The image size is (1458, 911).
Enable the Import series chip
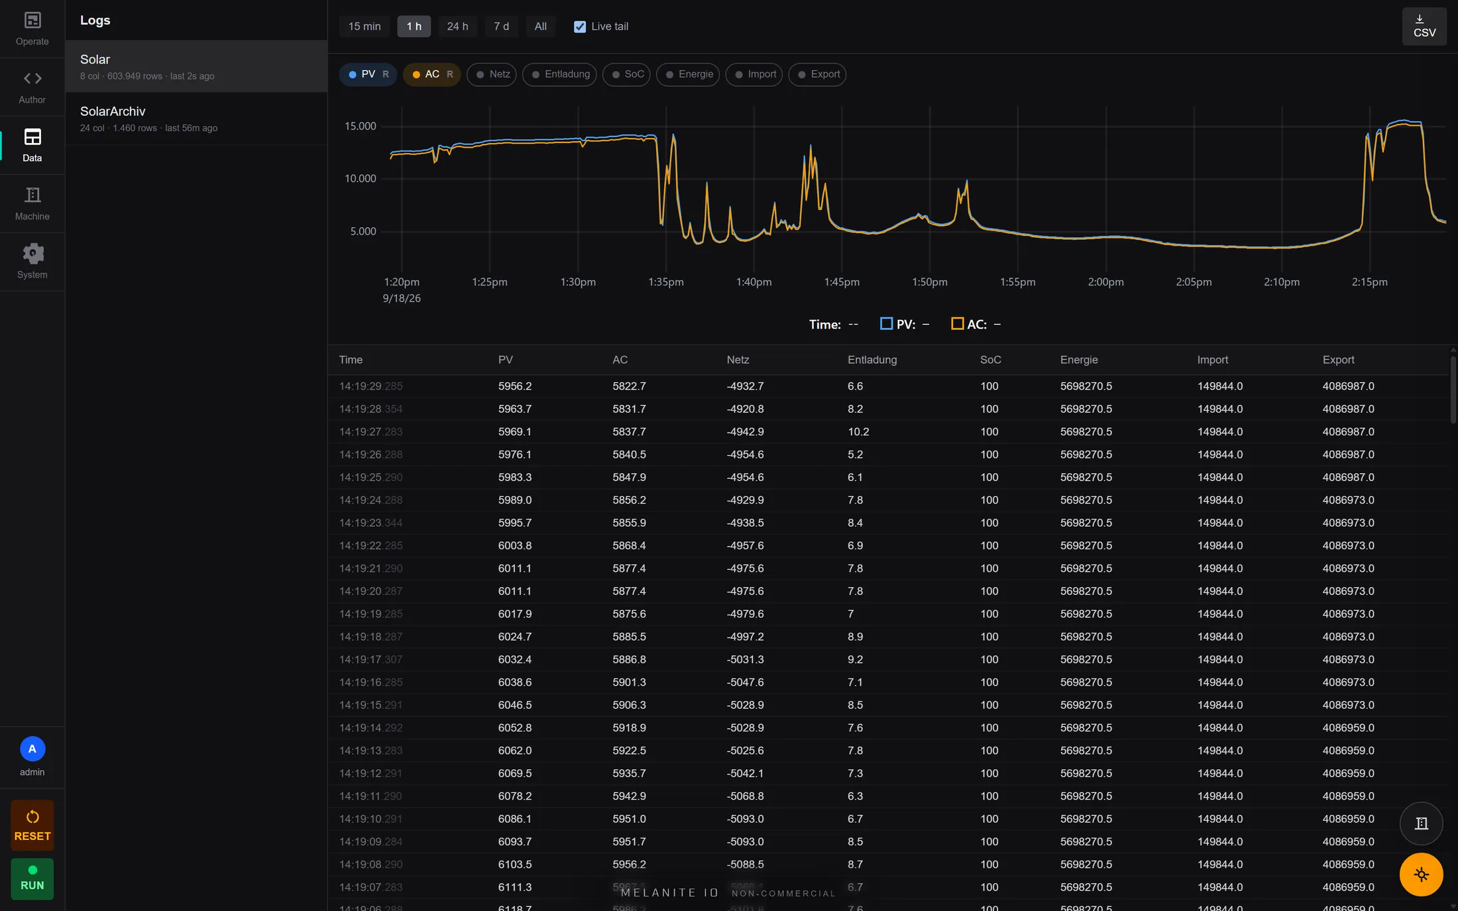(x=754, y=74)
